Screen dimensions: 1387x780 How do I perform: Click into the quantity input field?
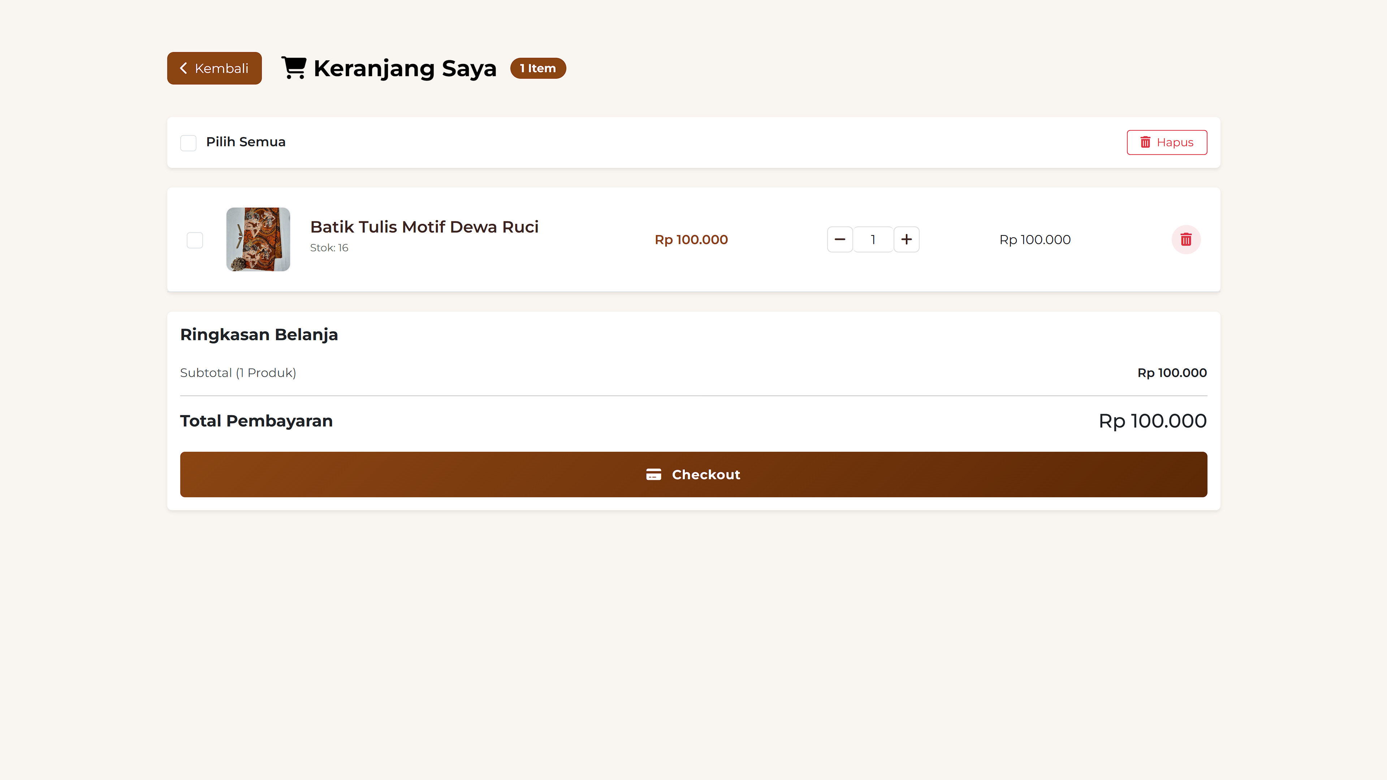[873, 239]
